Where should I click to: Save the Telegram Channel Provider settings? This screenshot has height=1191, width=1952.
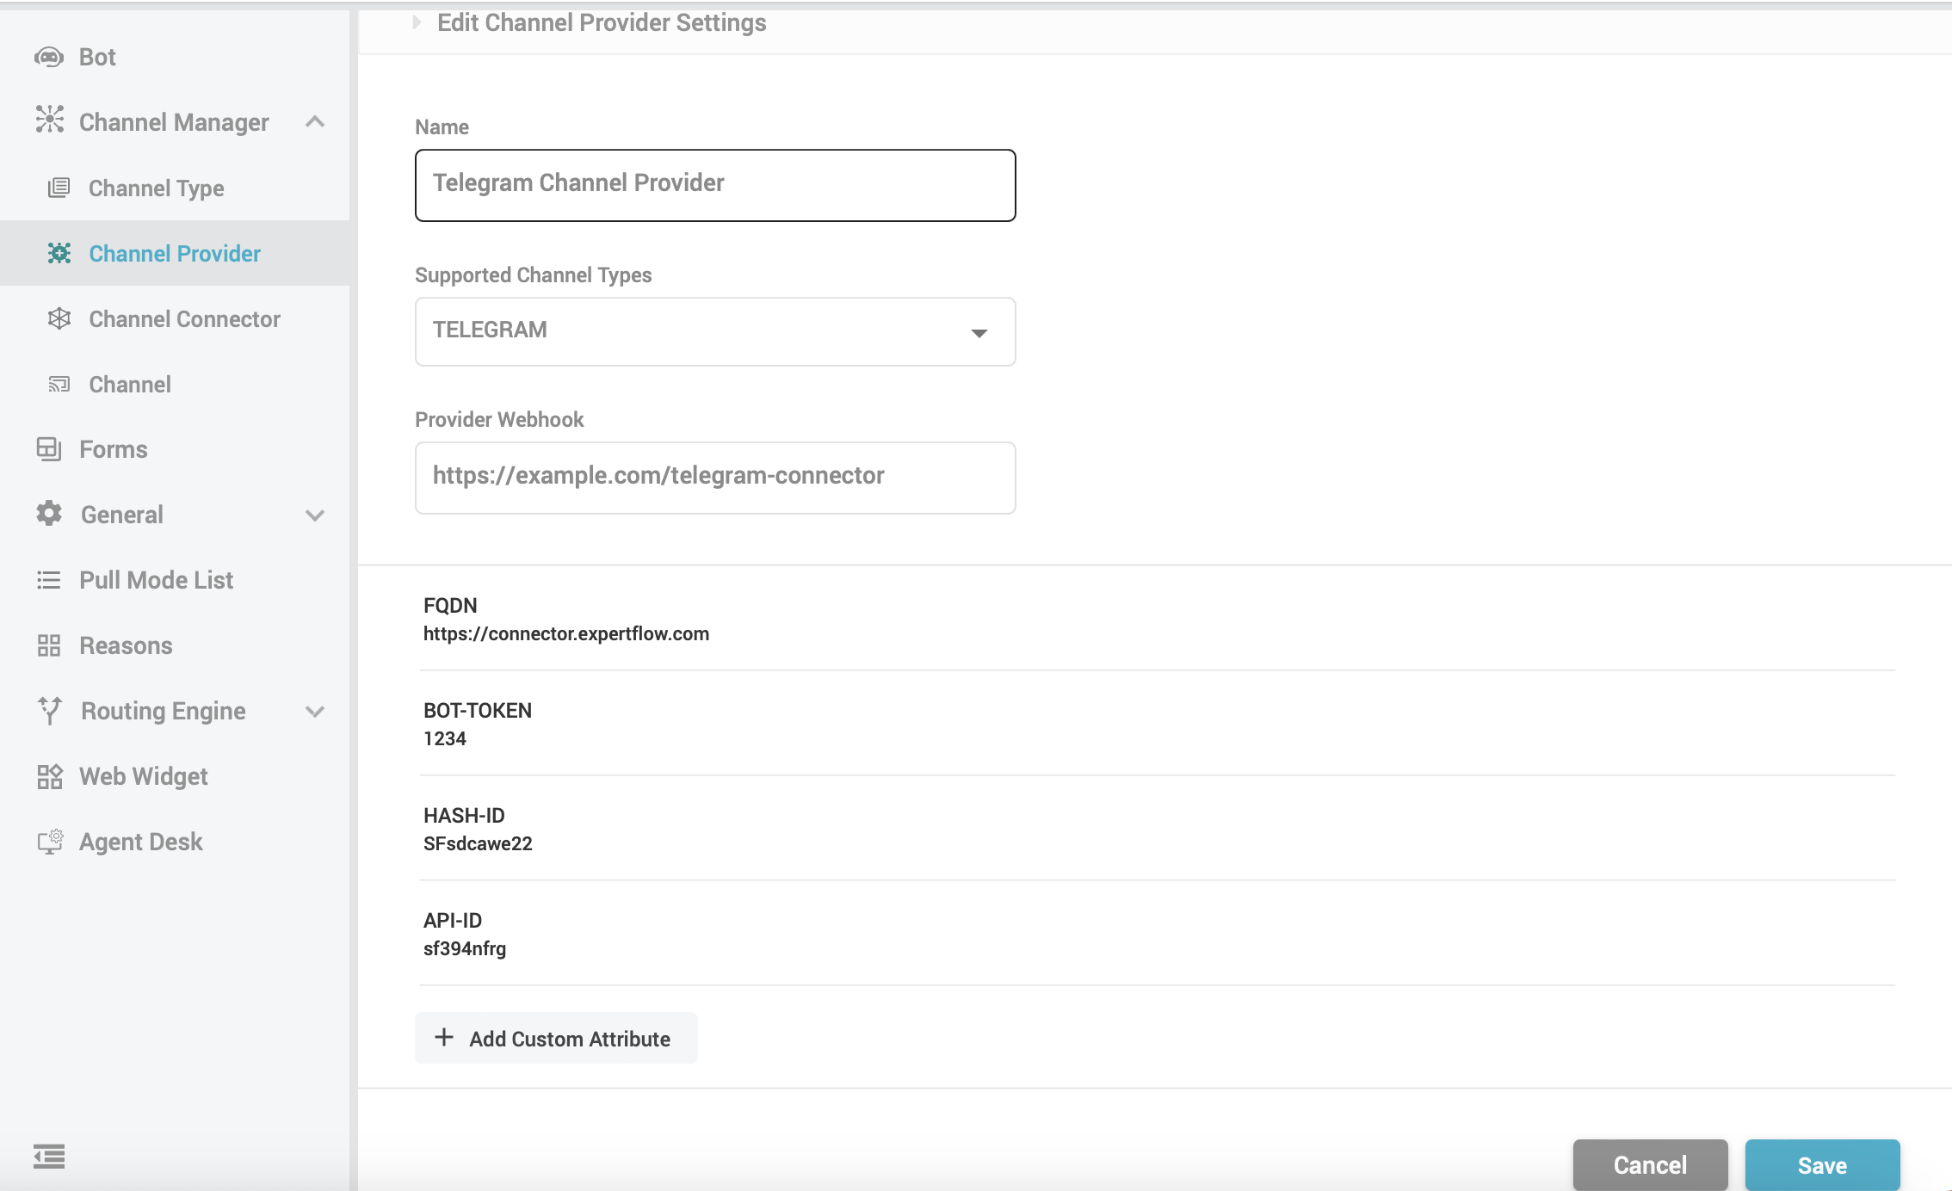click(x=1824, y=1164)
